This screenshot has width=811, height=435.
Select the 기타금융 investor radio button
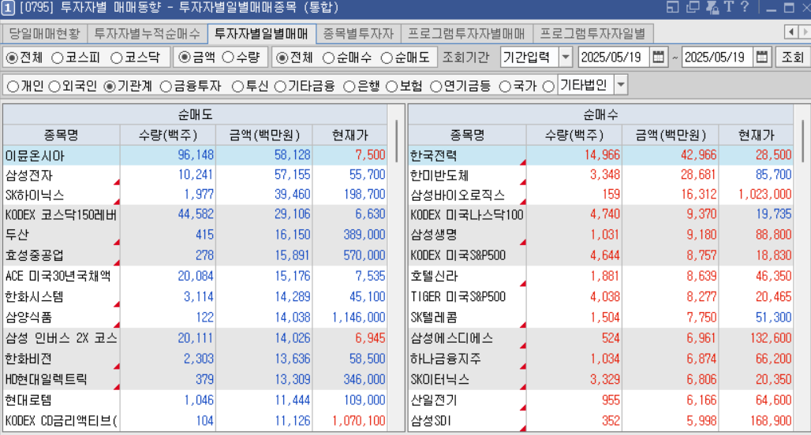pos(280,87)
